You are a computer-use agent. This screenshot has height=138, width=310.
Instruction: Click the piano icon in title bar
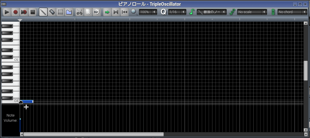coord(3,4)
